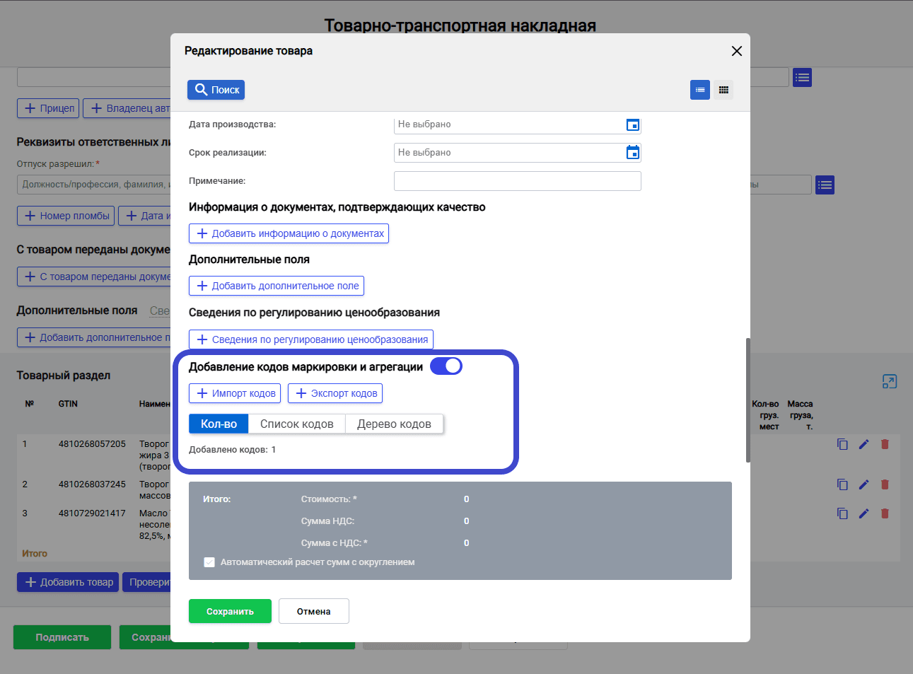Expand Добавить дополнительное поле in modal
The width and height of the screenshot is (913, 674).
click(x=277, y=286)
